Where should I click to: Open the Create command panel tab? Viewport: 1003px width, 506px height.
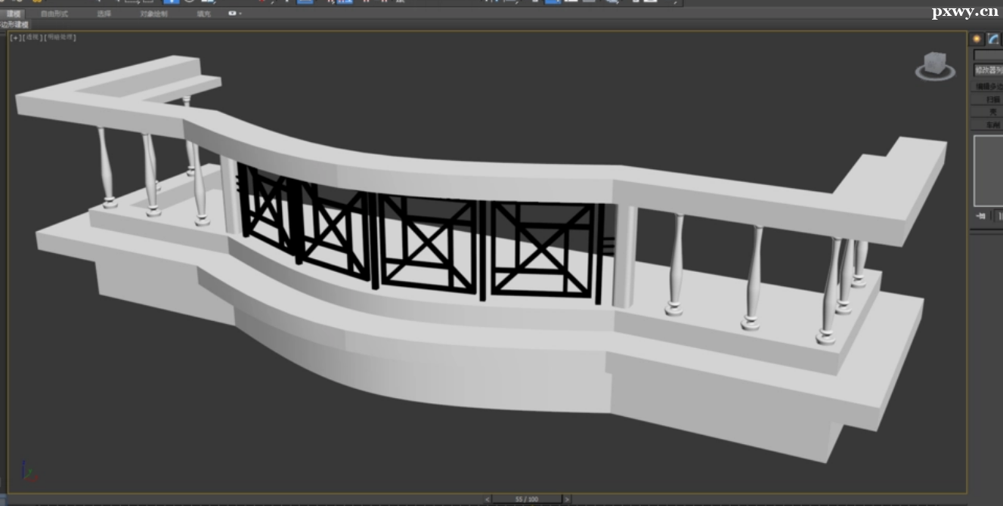click(x=977, y=39)
